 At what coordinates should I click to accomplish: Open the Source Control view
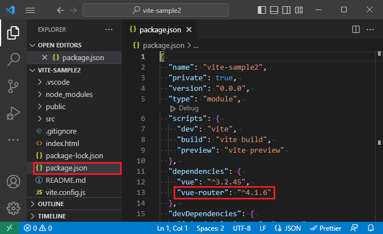[x=13, y=86]
